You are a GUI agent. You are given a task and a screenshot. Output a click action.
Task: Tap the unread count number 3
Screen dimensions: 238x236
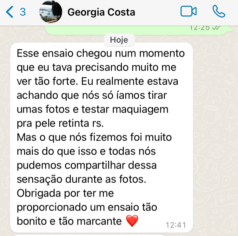[23, 12]
